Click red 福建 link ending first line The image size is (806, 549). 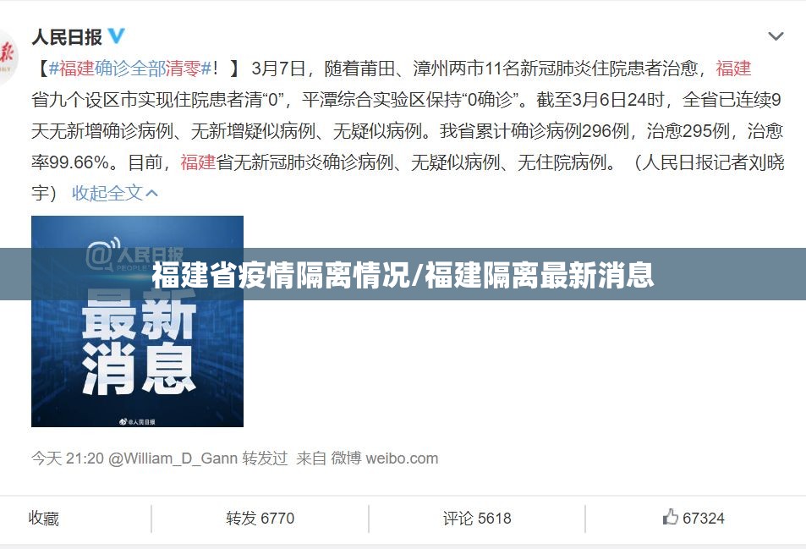733,69
